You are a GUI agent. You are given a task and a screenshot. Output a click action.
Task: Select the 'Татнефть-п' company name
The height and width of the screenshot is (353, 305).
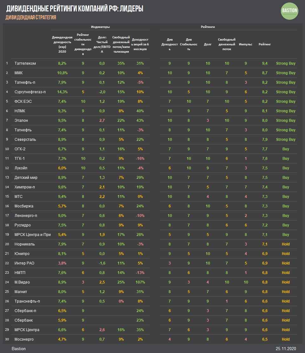[x=25, y=82]
